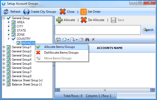Expand the General Group5 node
The width and height of the screenshot is (157, 100).
[x=4, y=63]
